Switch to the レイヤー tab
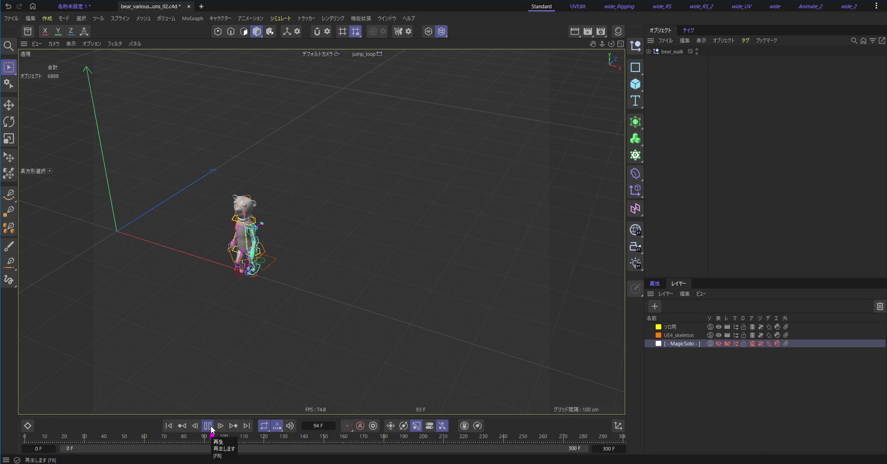The image size is (887, 464). point(678,284)
